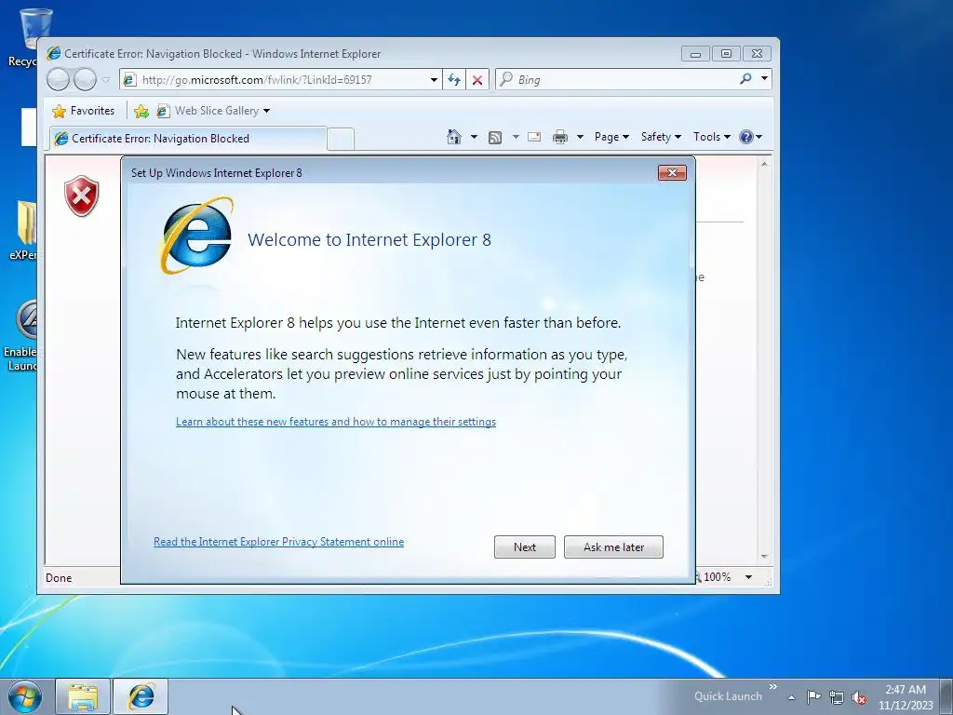Click the Internet Explorer taskbar button

[x=141, y=696]
